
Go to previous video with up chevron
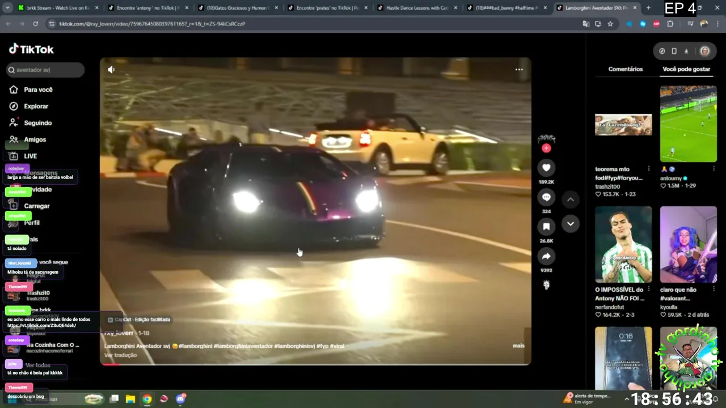[571, 199]
